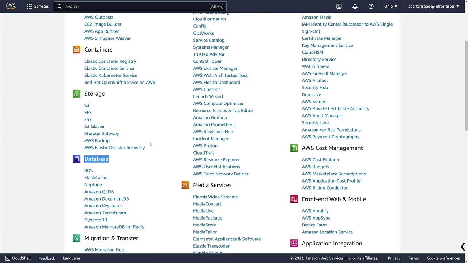The width and height of the screenshot is (468, 263).
Task: Open the AWS Budgets link
Action: click(x=316, y=167)
